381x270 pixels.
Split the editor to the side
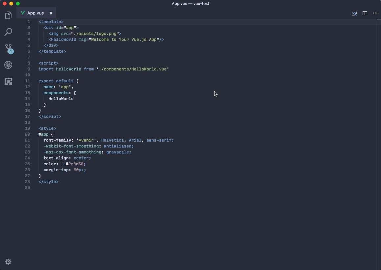365,13
